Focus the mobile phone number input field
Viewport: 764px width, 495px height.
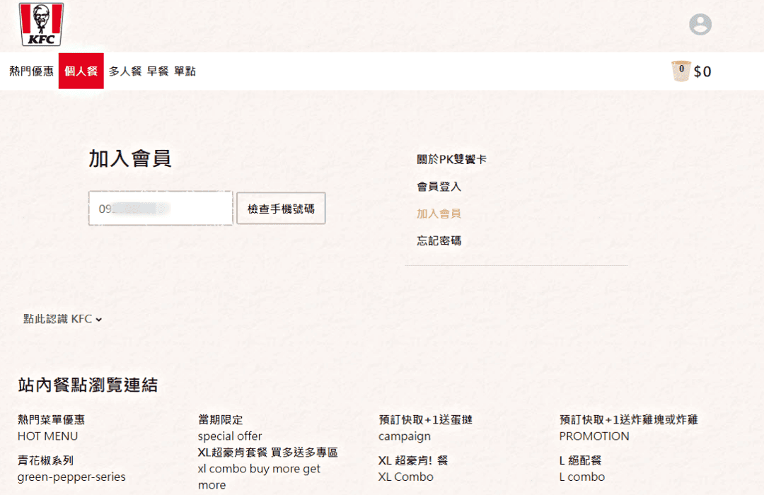point(161,209)
